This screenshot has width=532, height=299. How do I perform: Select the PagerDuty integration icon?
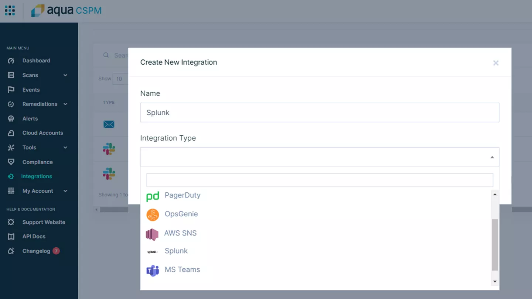point(152,196)
